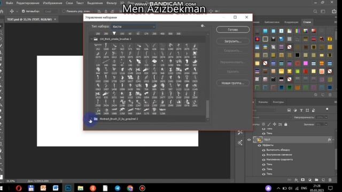Open the preset manager gear settings menu
The image size is (342, 192).
(x=203, y=26)
